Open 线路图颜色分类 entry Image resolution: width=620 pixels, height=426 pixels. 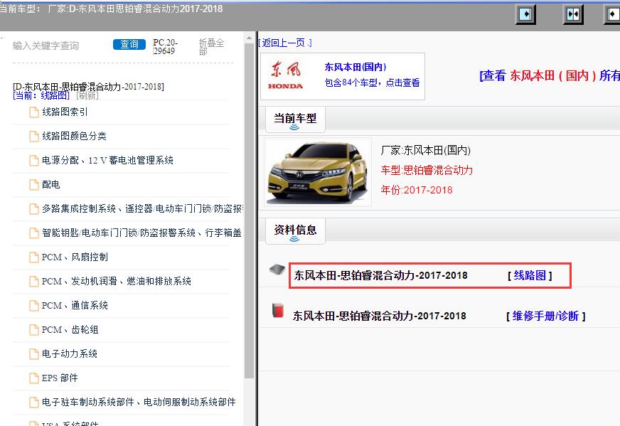point(75,137)
